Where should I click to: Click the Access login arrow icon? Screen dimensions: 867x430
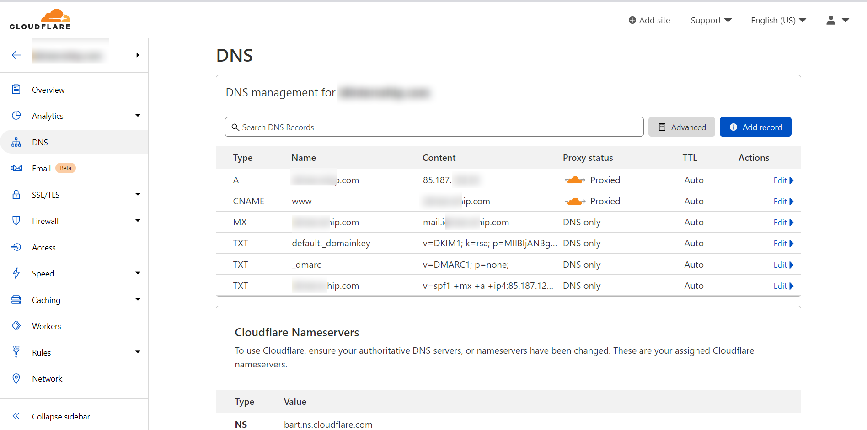(16, 247)
